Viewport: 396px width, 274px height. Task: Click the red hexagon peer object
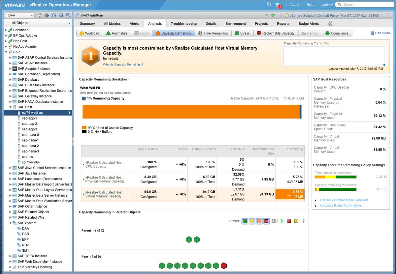point(224,265)
